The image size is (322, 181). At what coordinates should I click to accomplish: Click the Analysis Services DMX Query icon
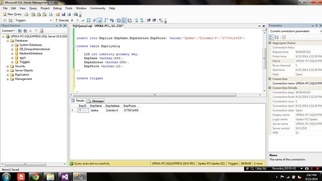click(39, 14)
